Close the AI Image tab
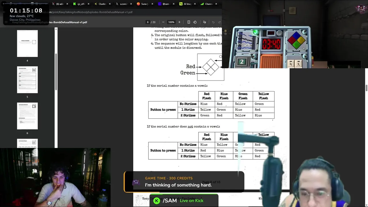 pos(195,4)
